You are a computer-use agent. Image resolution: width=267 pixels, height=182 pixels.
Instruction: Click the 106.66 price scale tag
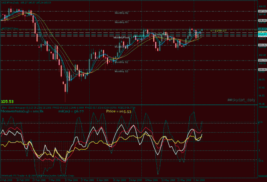(x=262, y=20)
